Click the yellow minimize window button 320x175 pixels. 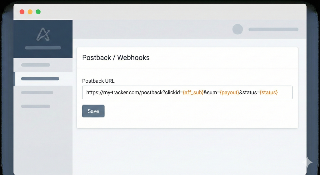(30, 12)
